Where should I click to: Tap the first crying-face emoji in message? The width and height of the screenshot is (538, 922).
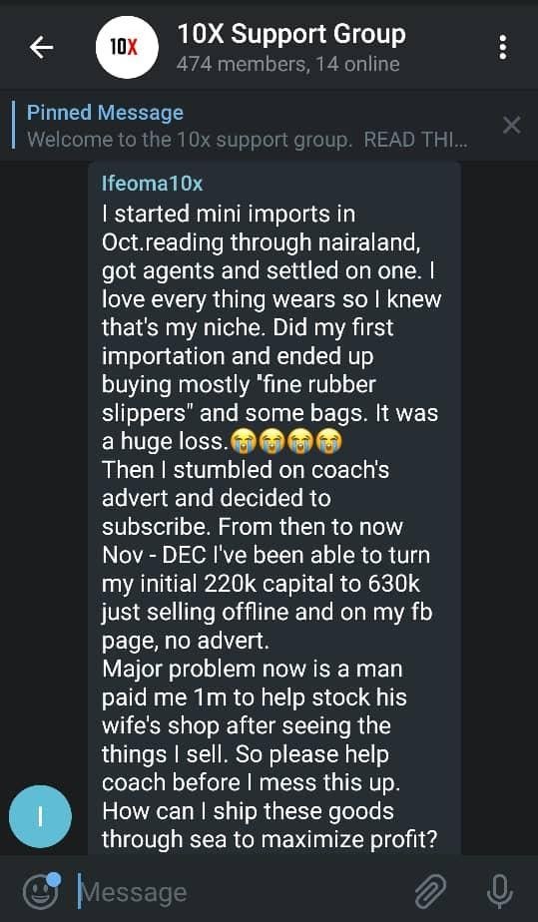240,442
